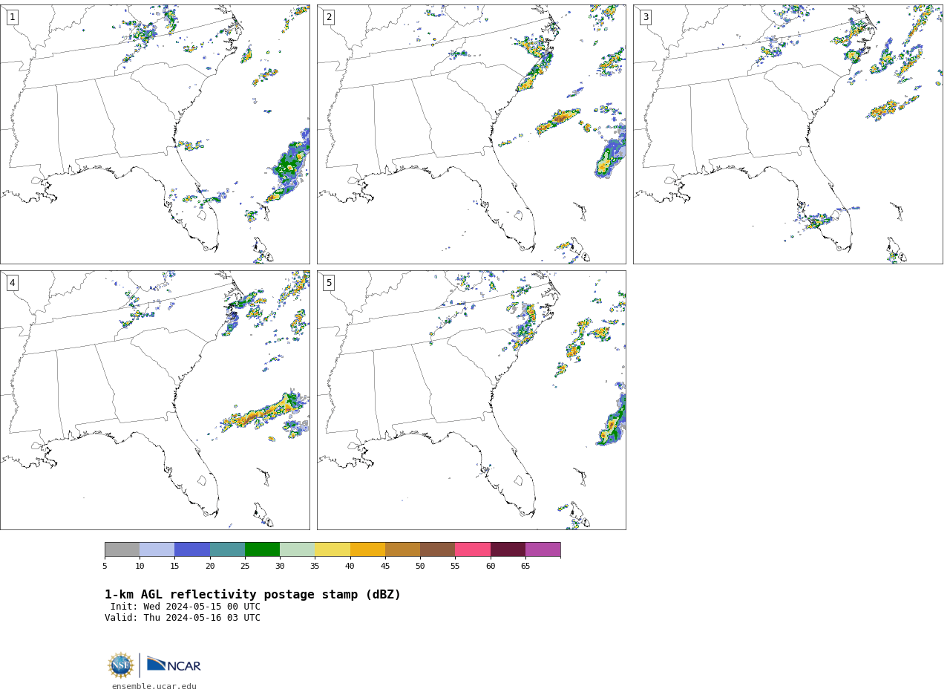Click the panel number label '2'

329,17
